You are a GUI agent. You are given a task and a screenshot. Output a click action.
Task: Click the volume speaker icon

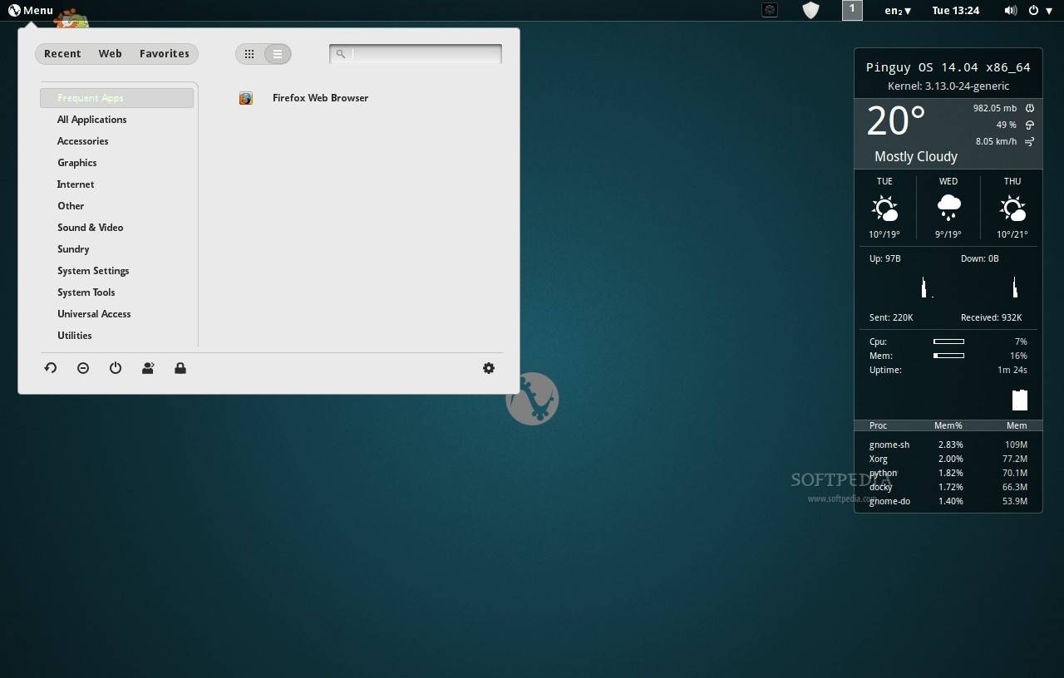(x=1010, y=11)
